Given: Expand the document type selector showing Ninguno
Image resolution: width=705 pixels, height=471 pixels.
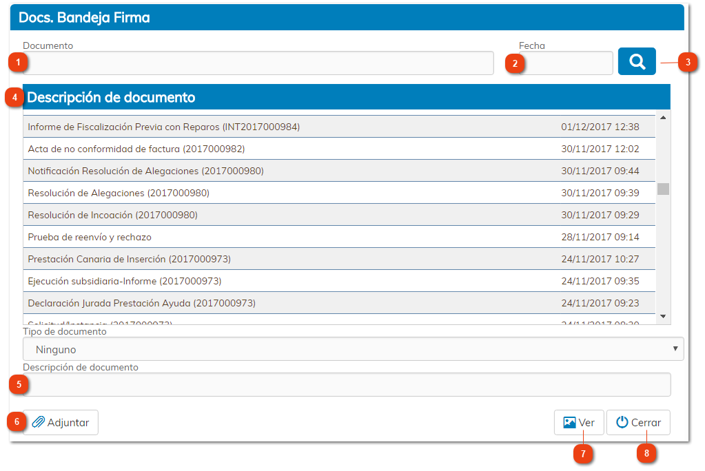Looking at the screenshot, I should pyautogui.click(x=351, y=348).
